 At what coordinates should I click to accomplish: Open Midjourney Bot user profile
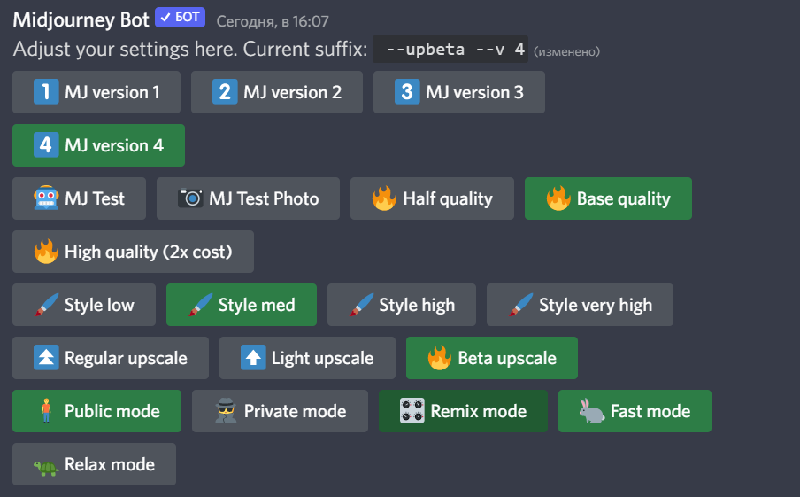coord(81,19)
